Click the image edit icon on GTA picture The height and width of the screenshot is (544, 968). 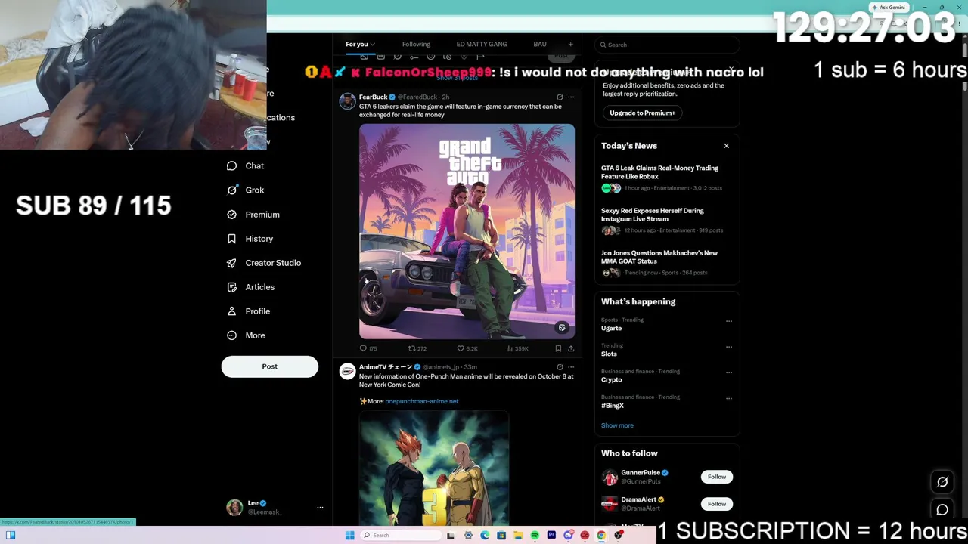(x=562, y=328)
